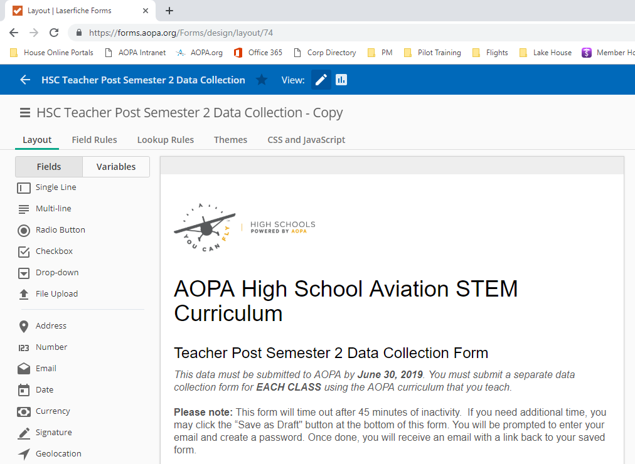The height and width of the screenshot is (464, 635).
Task: Add an Address field
Action: pyautogui.click(x=51, y=326)
